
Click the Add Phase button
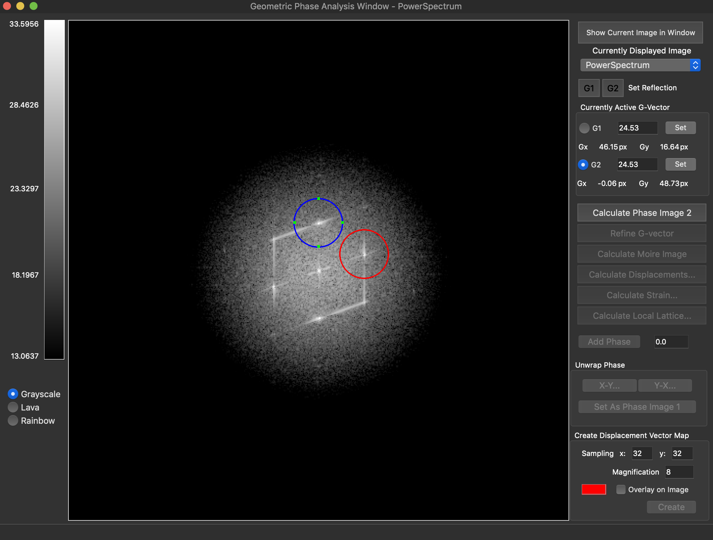click(609, 342)
